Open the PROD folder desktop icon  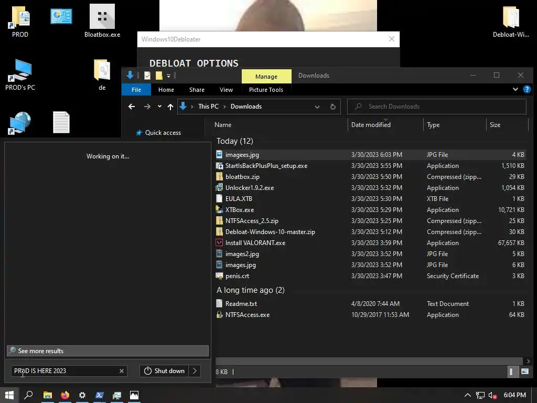tap(20, 20)
